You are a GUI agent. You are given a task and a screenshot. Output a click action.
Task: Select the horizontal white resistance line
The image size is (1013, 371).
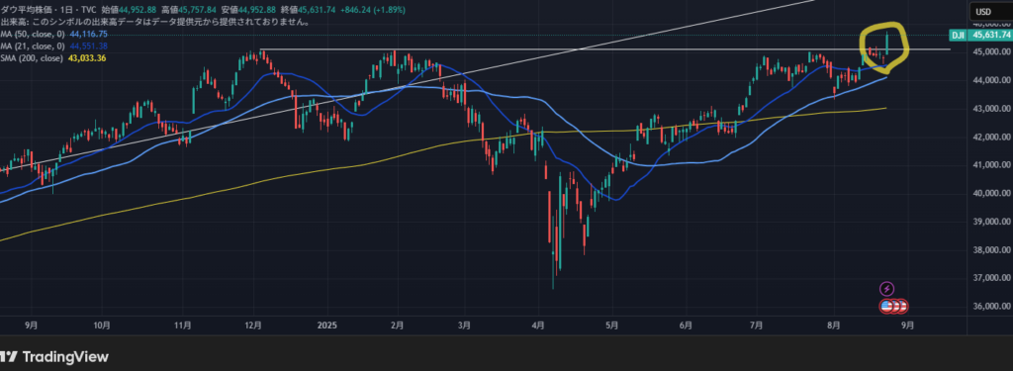(x=604, y=49)
